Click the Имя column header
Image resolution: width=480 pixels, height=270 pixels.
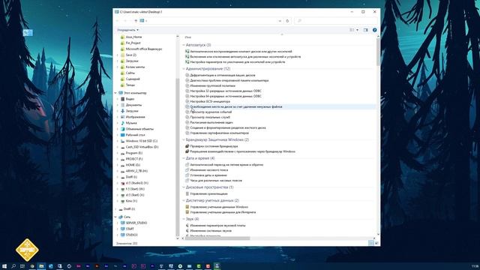point(188,37)
